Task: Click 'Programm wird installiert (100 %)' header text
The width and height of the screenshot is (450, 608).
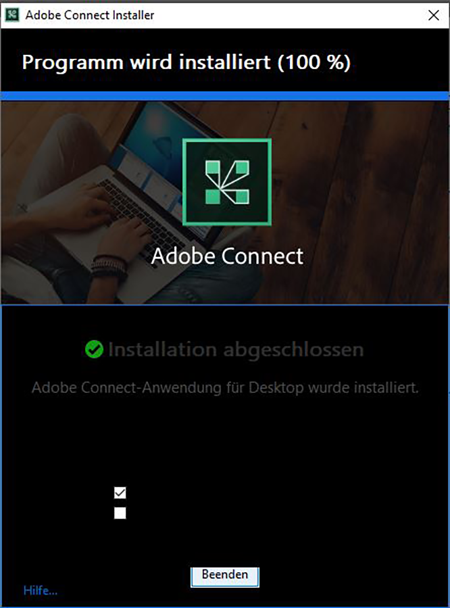Action: click(x=186, y=62)
